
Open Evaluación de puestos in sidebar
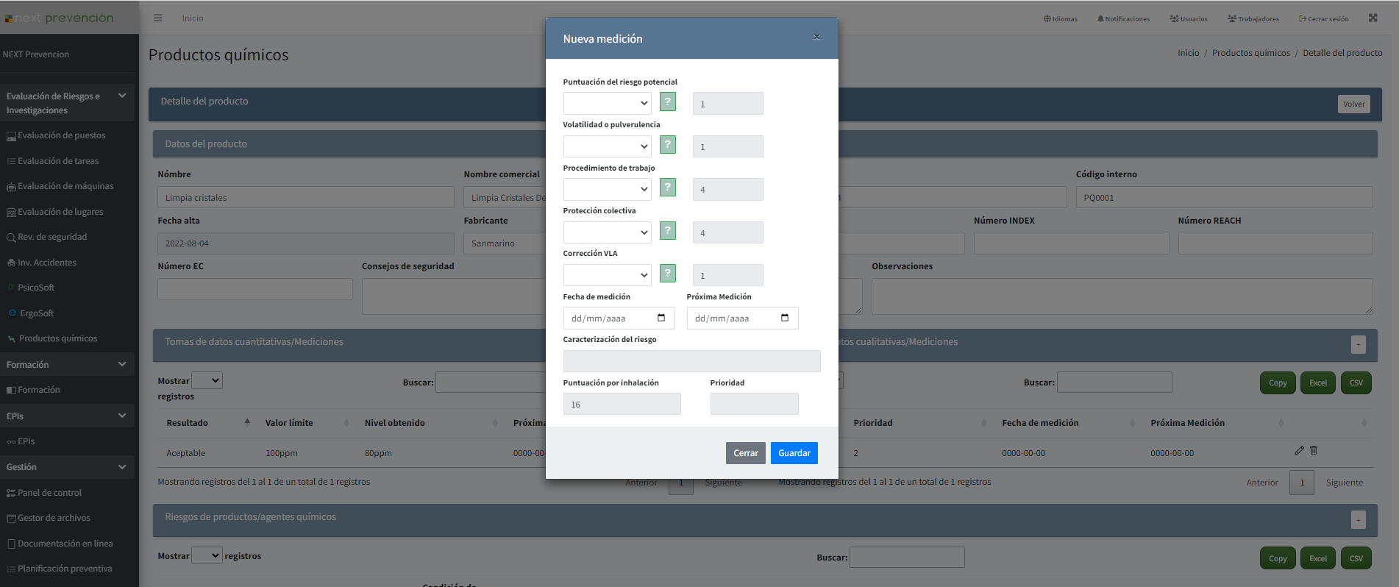click(62, 135)
